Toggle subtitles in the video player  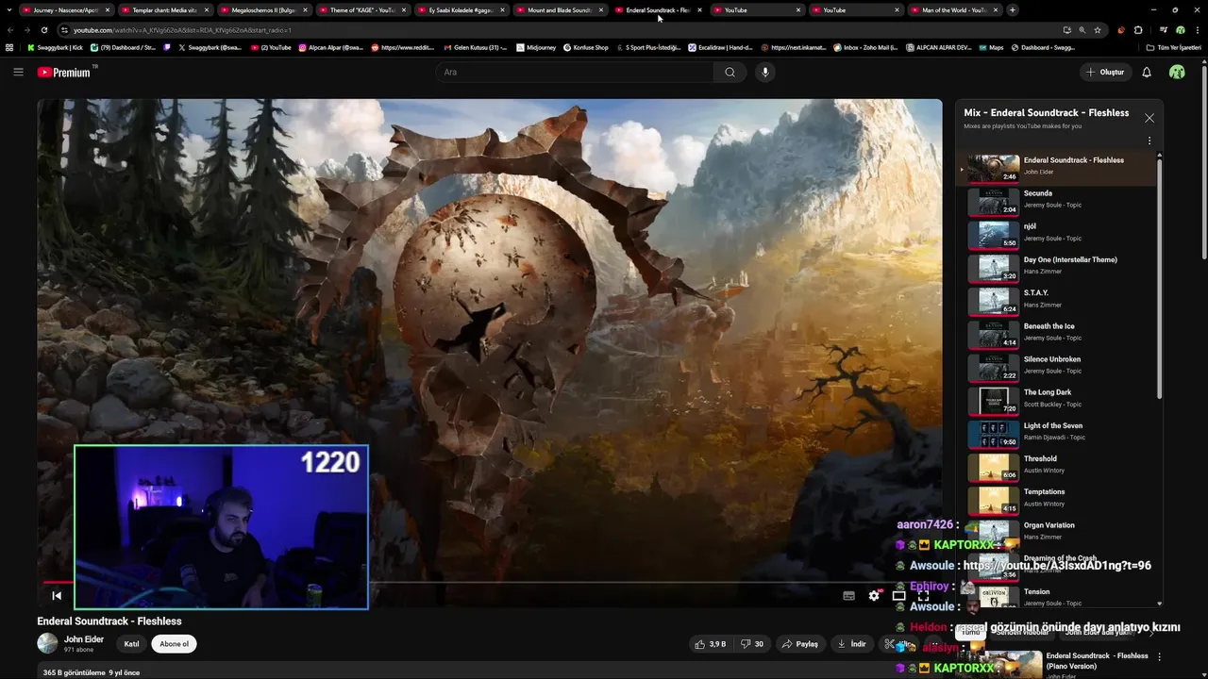point(848,595)
